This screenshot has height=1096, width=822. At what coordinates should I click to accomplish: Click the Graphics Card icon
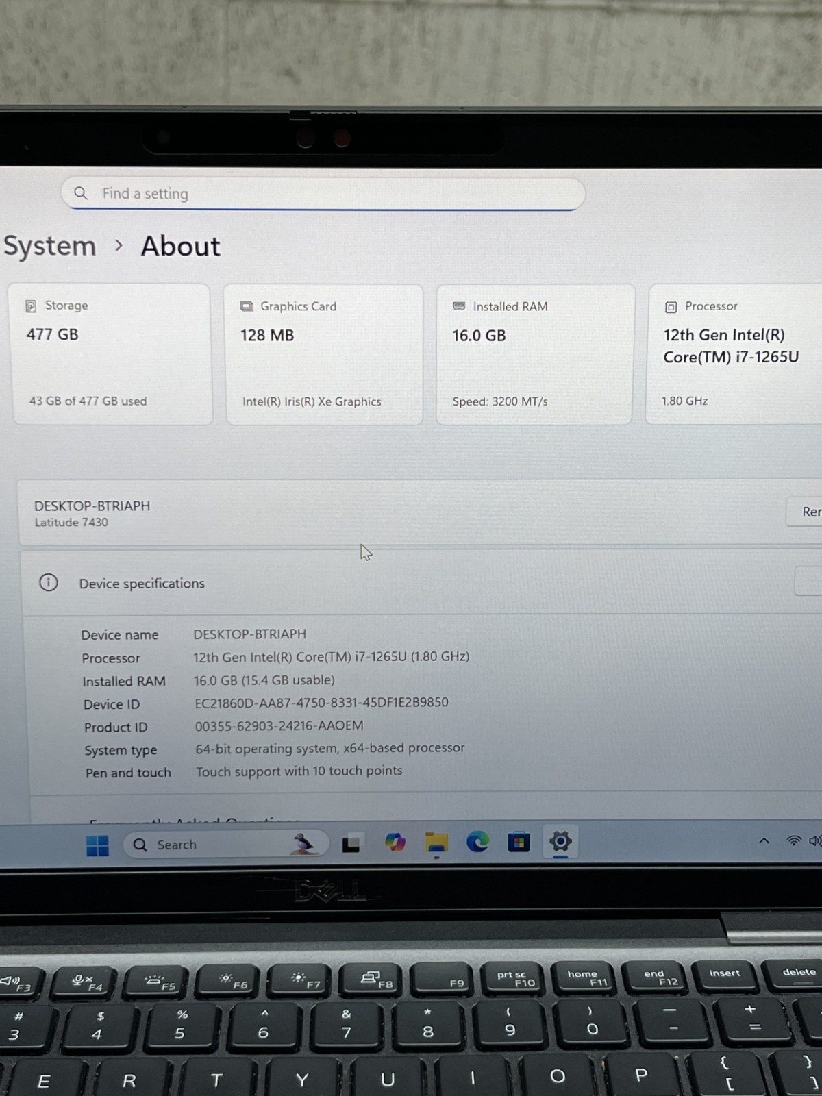[247, 306]
